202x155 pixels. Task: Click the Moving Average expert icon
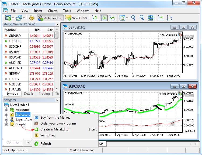pyautogui.click(x=180, y=93)
